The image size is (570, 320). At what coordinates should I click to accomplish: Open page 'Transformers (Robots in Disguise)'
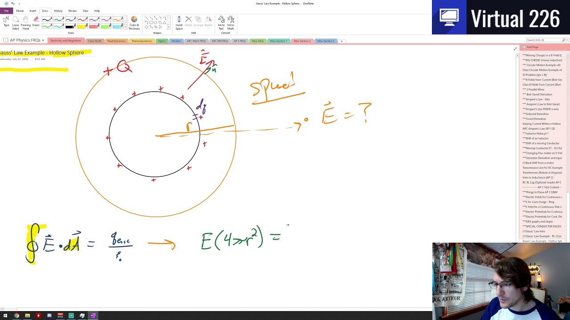coord(542,172)
